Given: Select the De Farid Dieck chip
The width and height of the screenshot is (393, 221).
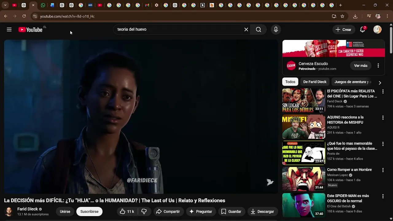Looking at the screenshot, I should [315, 82].
